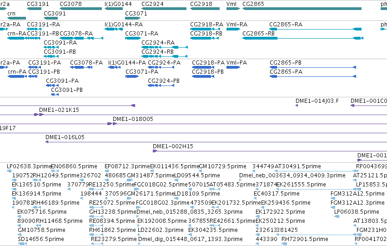This screenshot has width=387, height=246.
Task: Select transcript label CG3071-RA
Action: coord(142,34)
